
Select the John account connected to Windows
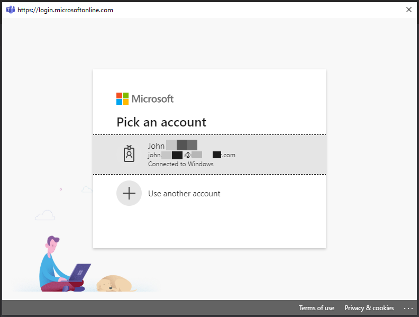(x=209, y=155)
